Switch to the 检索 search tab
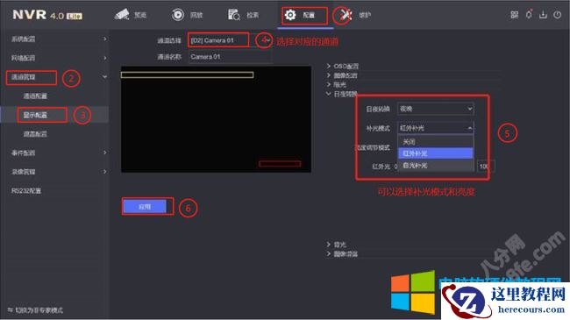The height and width of the screenshot is (320, 570). tap(253, 15)
